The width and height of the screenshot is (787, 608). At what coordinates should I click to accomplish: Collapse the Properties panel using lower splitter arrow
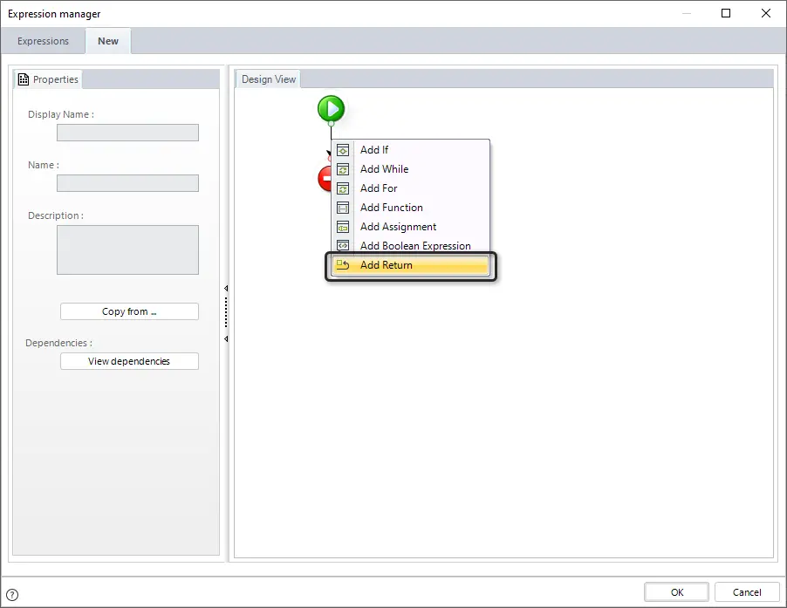[x=226, y=339]
